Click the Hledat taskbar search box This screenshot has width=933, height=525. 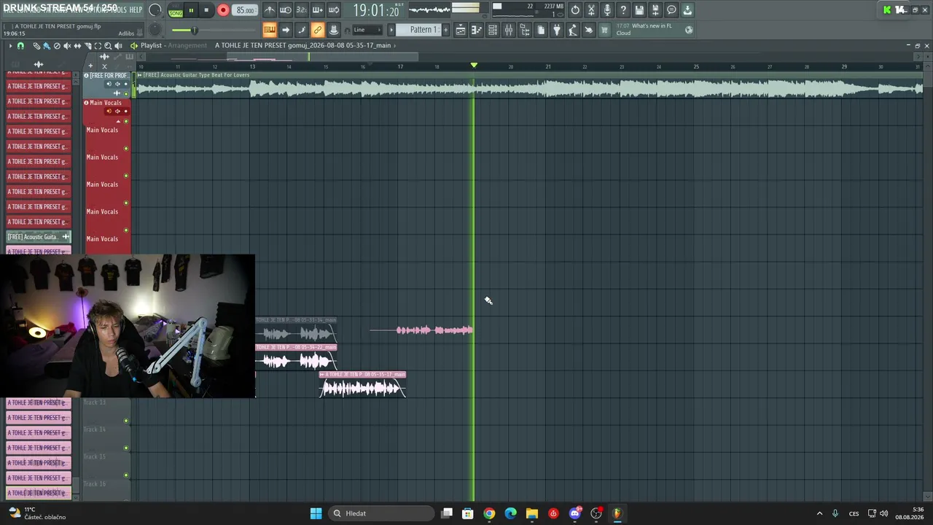point(381,513)
